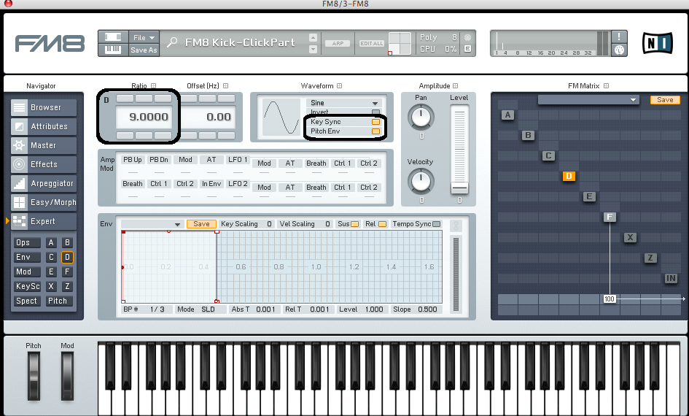This screenshot has height=416, width=689.
Task: Open the File menu dropdown
Action: click(144, 37)
